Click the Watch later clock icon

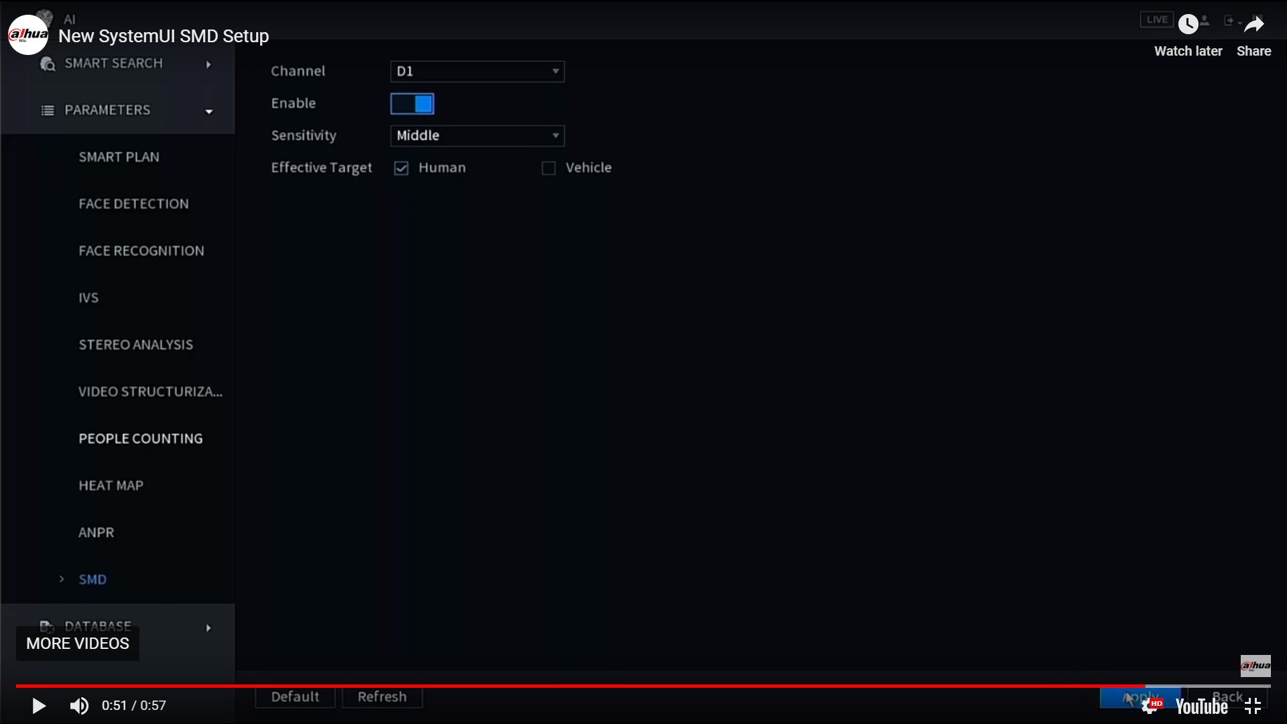(x=1188, y=25)
